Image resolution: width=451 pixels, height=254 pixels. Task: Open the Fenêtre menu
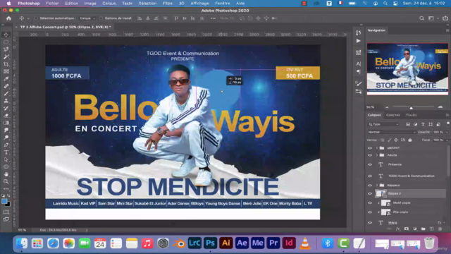tap(223, 4)
